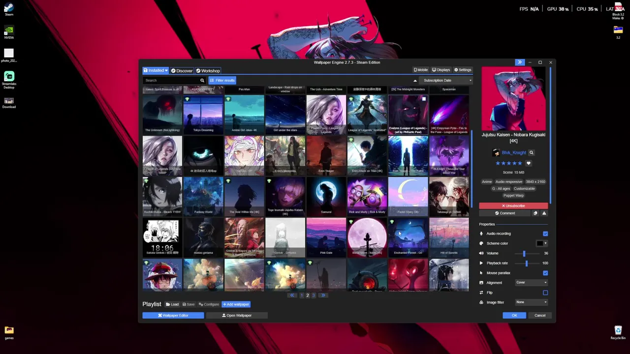Click into the Search input field
630x354 pixels.
pyautogui.click(x=171, y=80)
